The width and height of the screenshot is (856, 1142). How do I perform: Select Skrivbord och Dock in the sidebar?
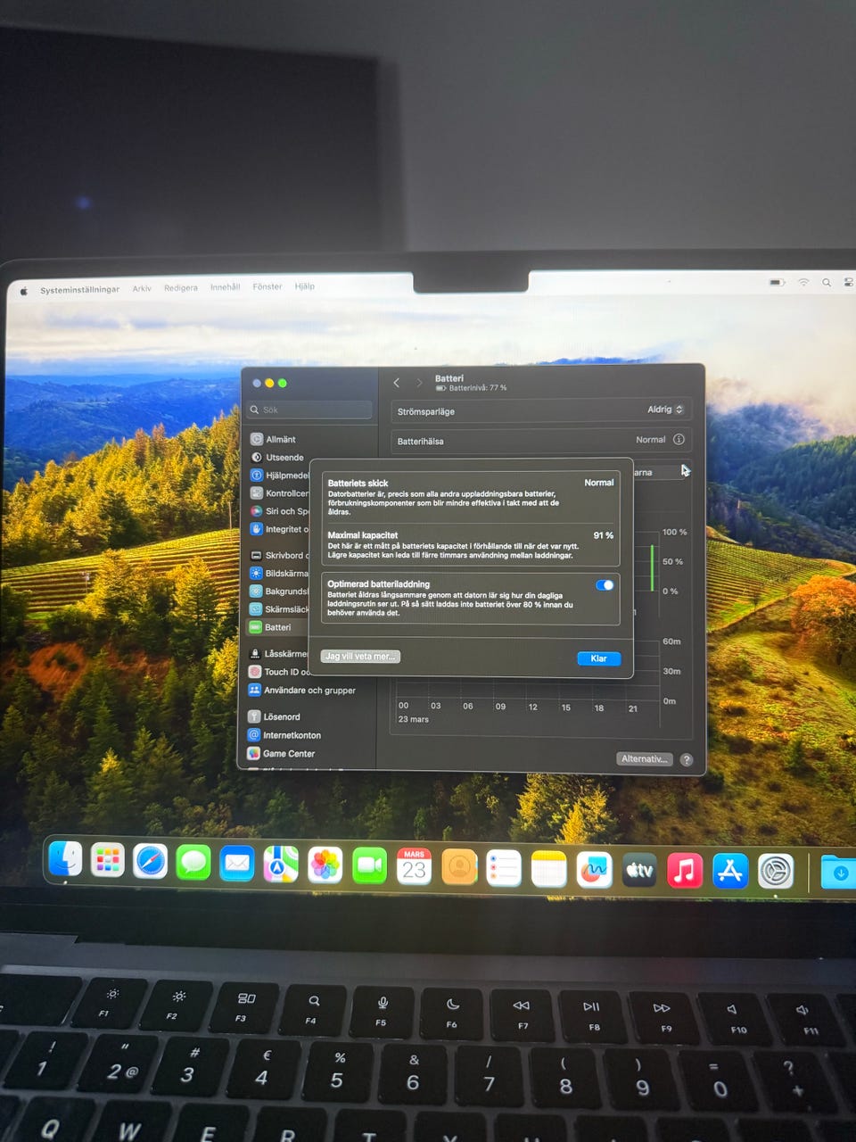point(280,555)
